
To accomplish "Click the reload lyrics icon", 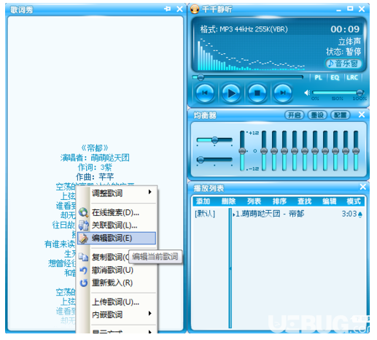I will [x=84, y=283].
